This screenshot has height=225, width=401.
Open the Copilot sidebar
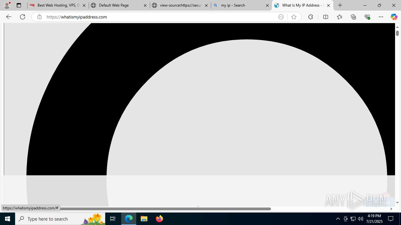click(394, 17)
